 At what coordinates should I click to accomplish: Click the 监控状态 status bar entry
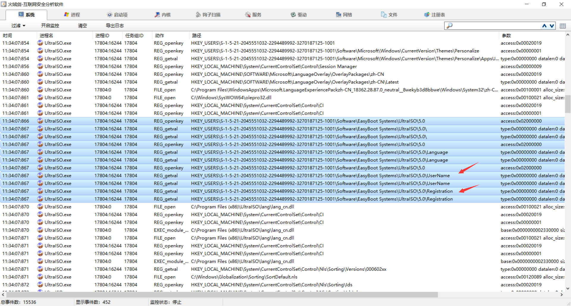(x=166, y=302)
